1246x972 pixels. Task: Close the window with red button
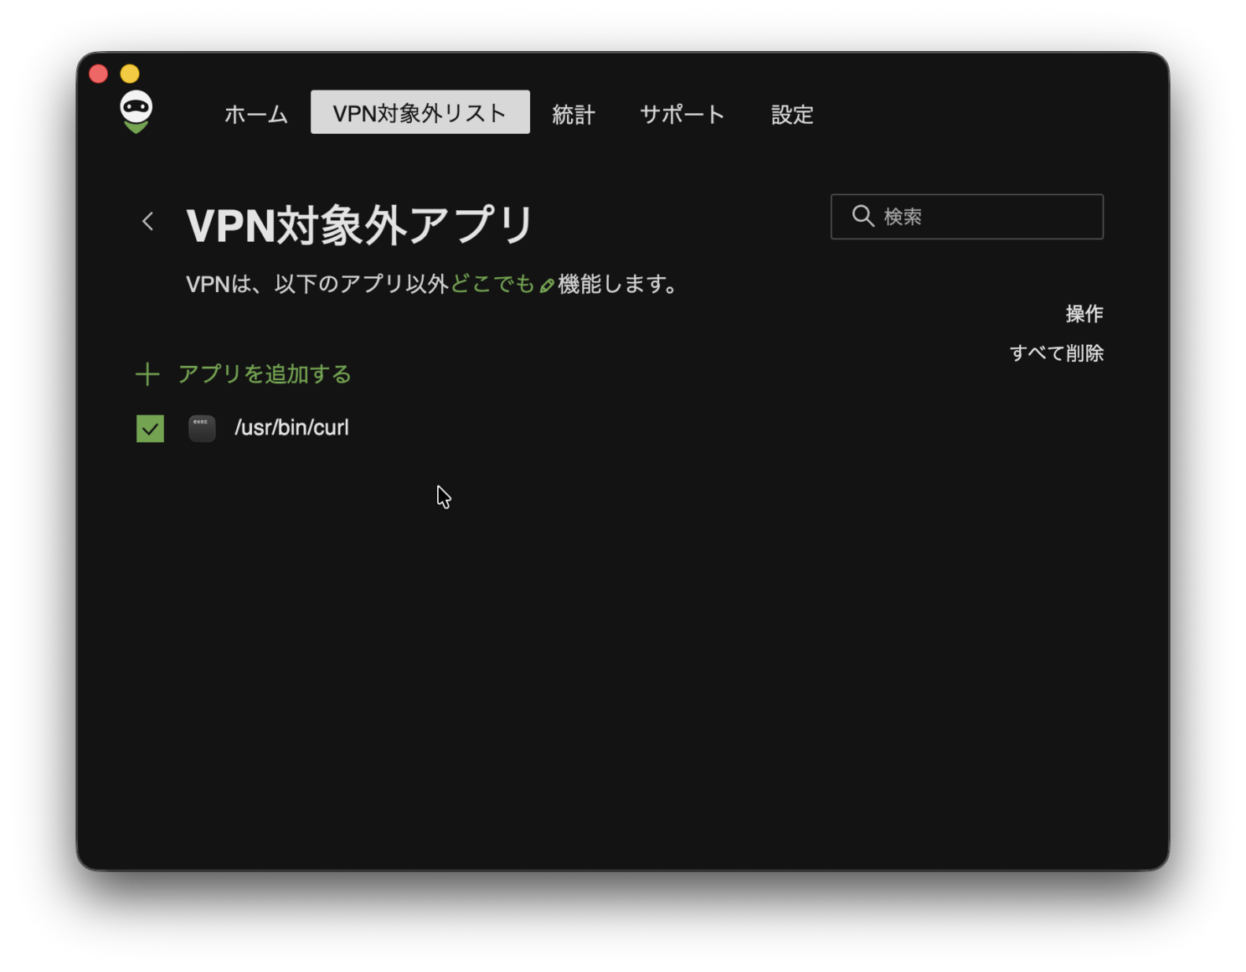(99, 74)
